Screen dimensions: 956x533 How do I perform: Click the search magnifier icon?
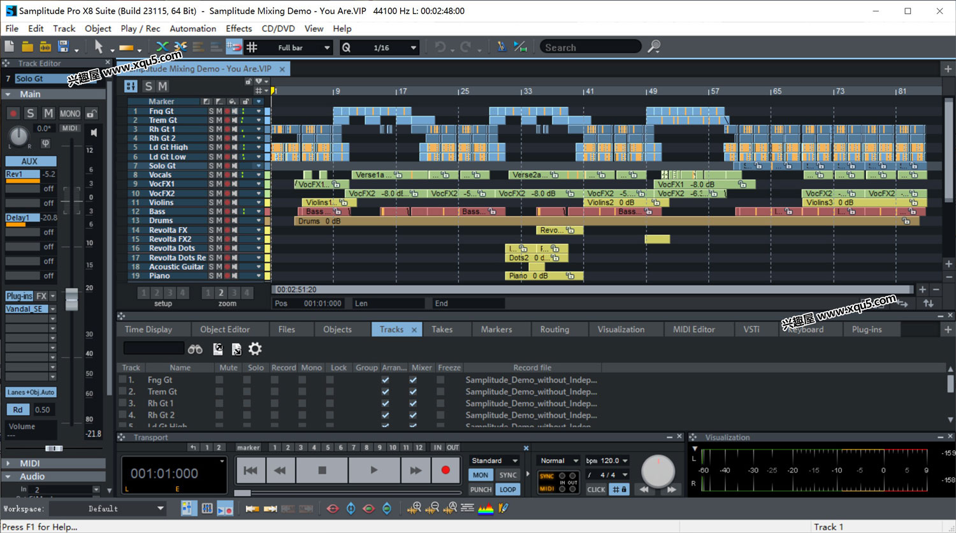click(x=654, y=47)
